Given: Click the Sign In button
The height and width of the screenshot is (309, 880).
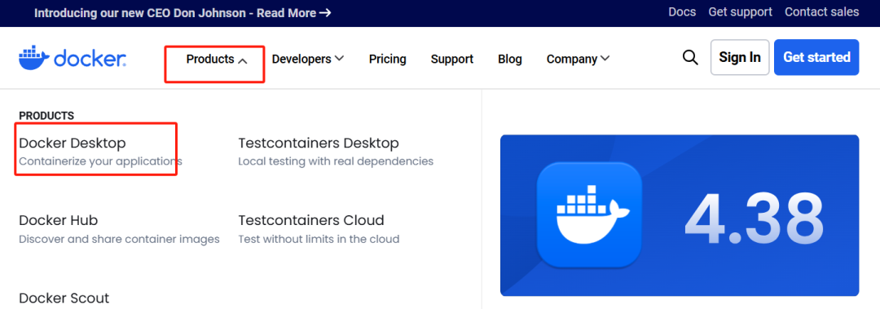Looking at the screenshot, I should [740, 57].
